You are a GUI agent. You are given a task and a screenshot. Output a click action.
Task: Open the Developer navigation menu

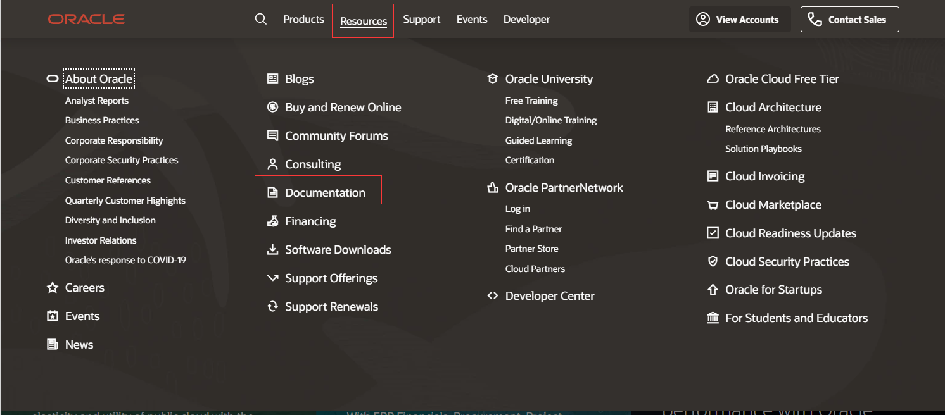pyautogui.click(x=526, y=19)
